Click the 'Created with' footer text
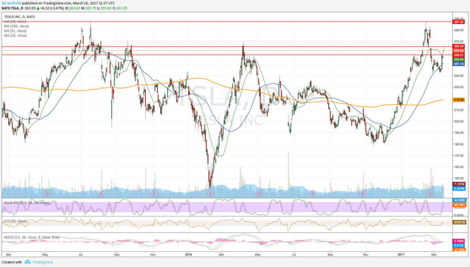This screenshot has height=267, width=470. (11, 262)
